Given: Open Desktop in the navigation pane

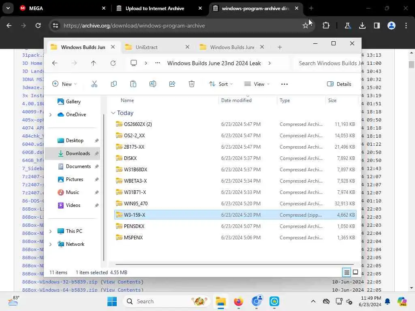Looking at the screenshot, I should point(73,141).
